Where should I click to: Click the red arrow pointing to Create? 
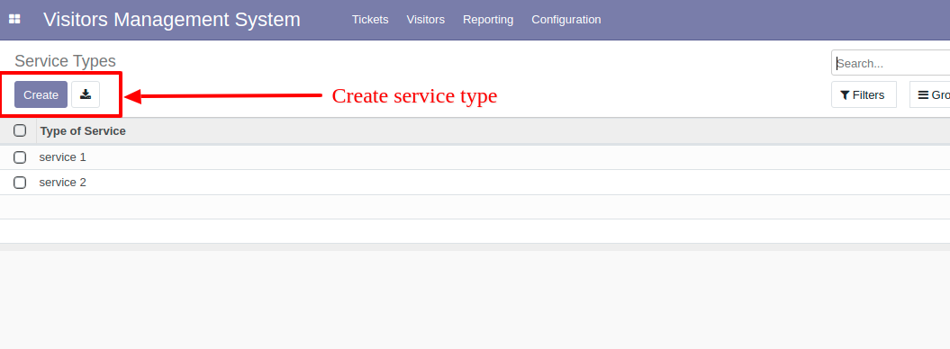(x=223, y=95)
